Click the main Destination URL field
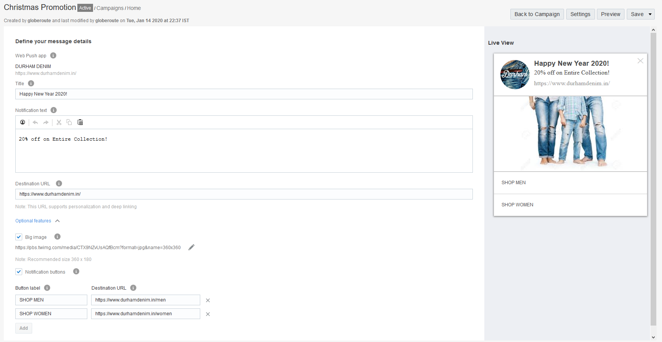 coord(244,194)
